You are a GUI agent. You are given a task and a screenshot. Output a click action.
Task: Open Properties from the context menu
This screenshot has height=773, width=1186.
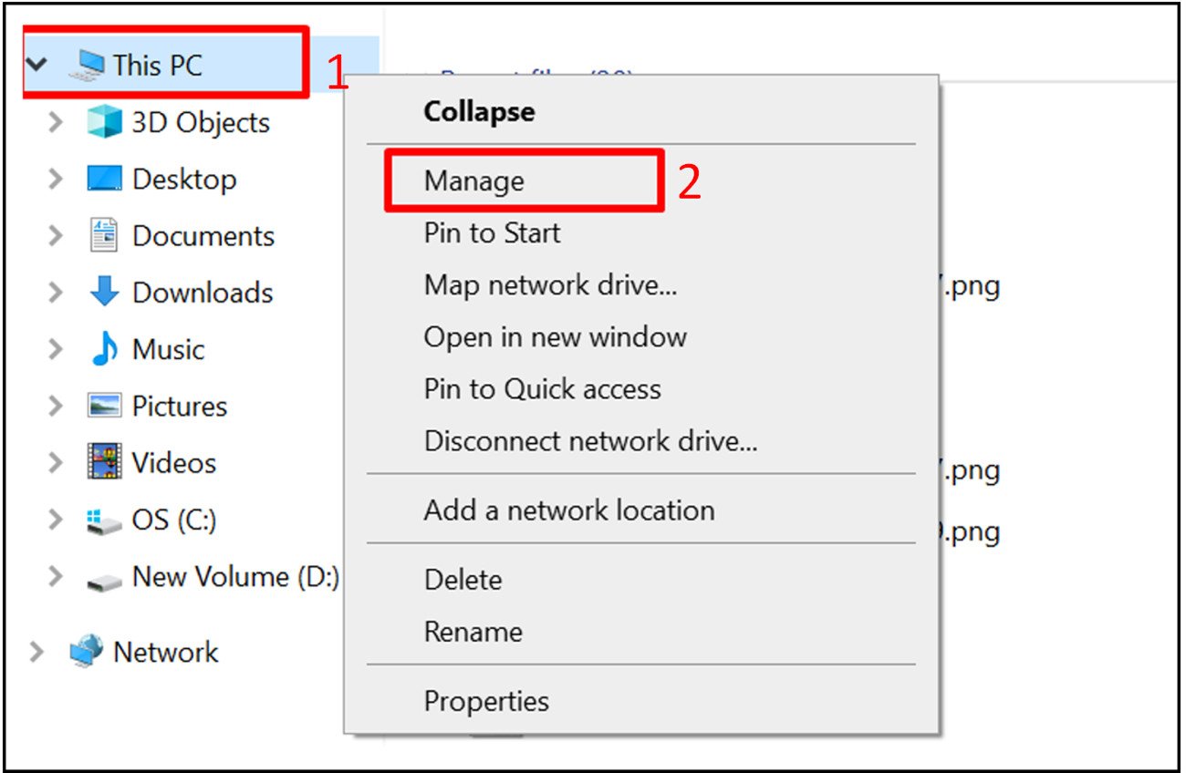coord(486,701)
